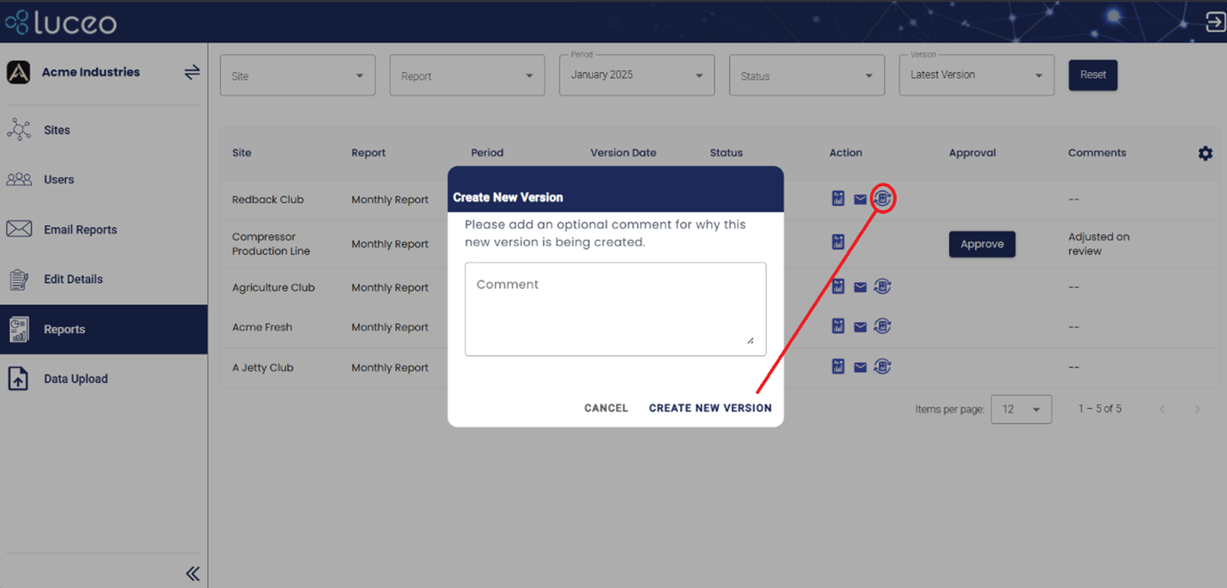Open the Version dropdown showing Latest Version
The image size is (1227, 588).
click(x=976, y=75)
